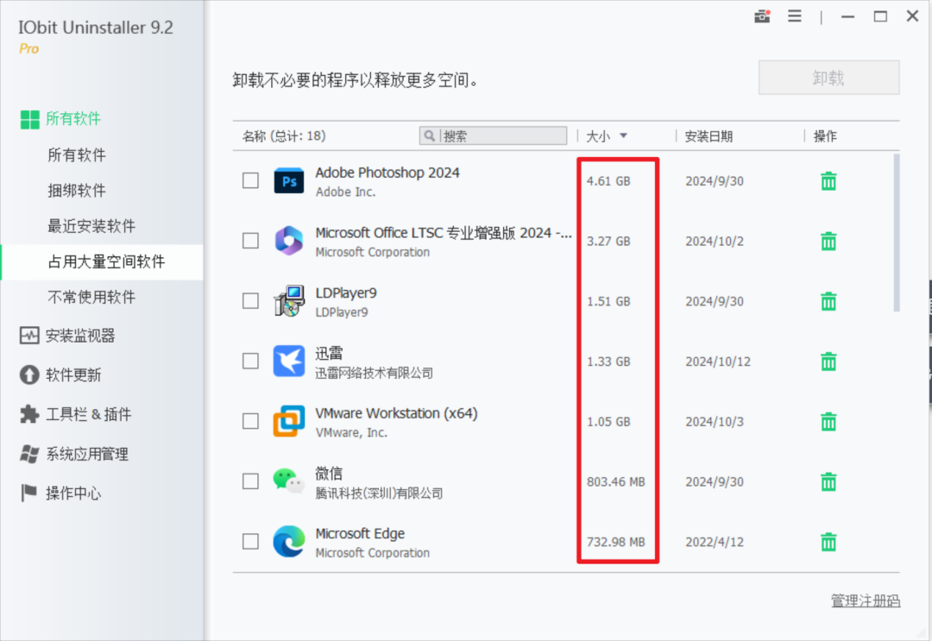The width and height of the screenshot is (932, 641).
Task: Click the trash icon for 微信
Action: click(828, 481)
